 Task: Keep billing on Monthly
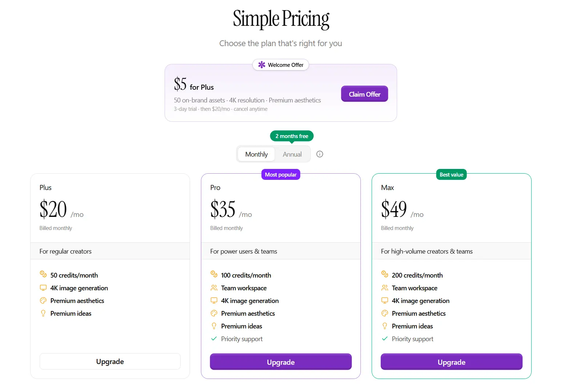256,154
